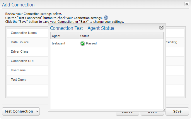Close the Connection Test Agent Status popup
Screen dimensions: 191x119
[x=161, y=27]
